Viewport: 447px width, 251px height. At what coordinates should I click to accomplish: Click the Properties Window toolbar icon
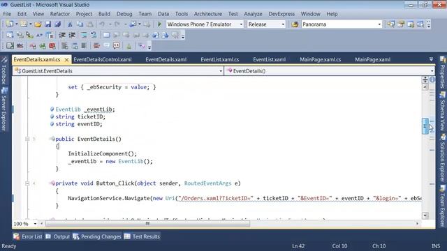[401, 24]
